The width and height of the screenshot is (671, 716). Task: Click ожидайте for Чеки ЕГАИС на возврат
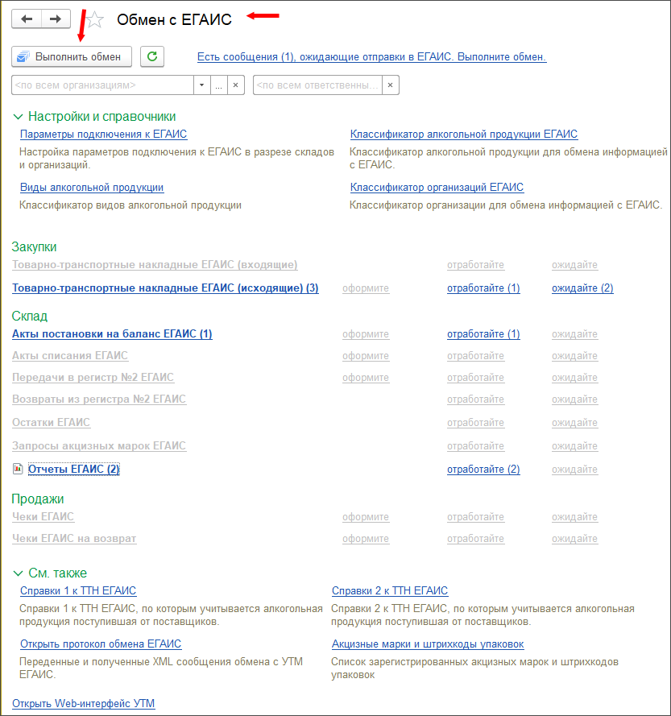pos(574,539)
